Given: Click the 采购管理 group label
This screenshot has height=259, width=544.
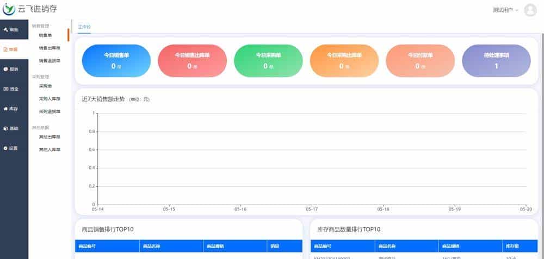Looking at the screenshot, I should (41, 77).
